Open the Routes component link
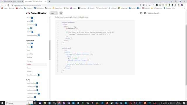 pyautogui.click(x=29, y=71)
